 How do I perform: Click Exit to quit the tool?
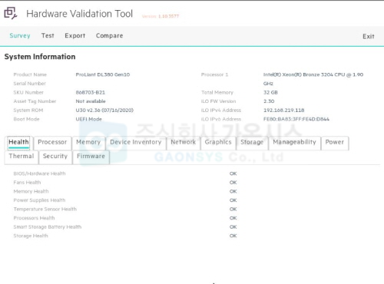(369, 36)
